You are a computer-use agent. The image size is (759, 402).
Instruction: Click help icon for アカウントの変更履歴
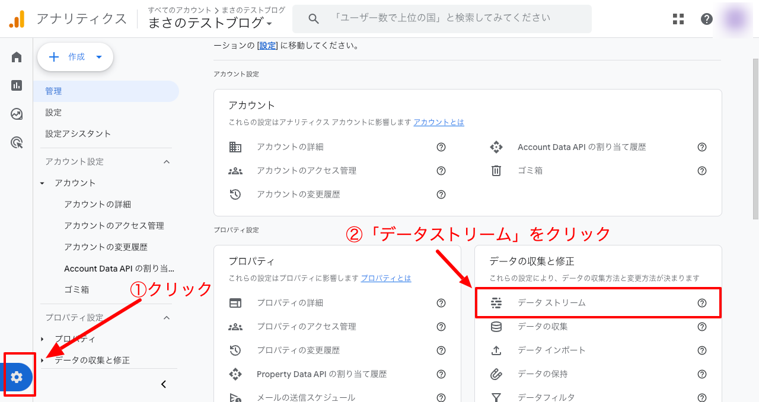click(x=441, y=194)
